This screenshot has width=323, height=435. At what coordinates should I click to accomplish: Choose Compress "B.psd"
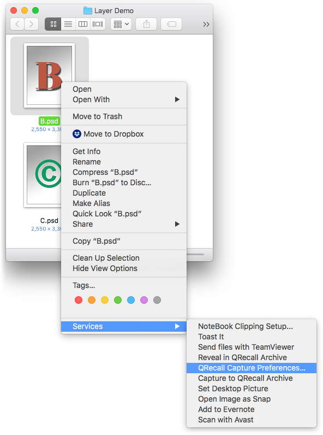123,172
